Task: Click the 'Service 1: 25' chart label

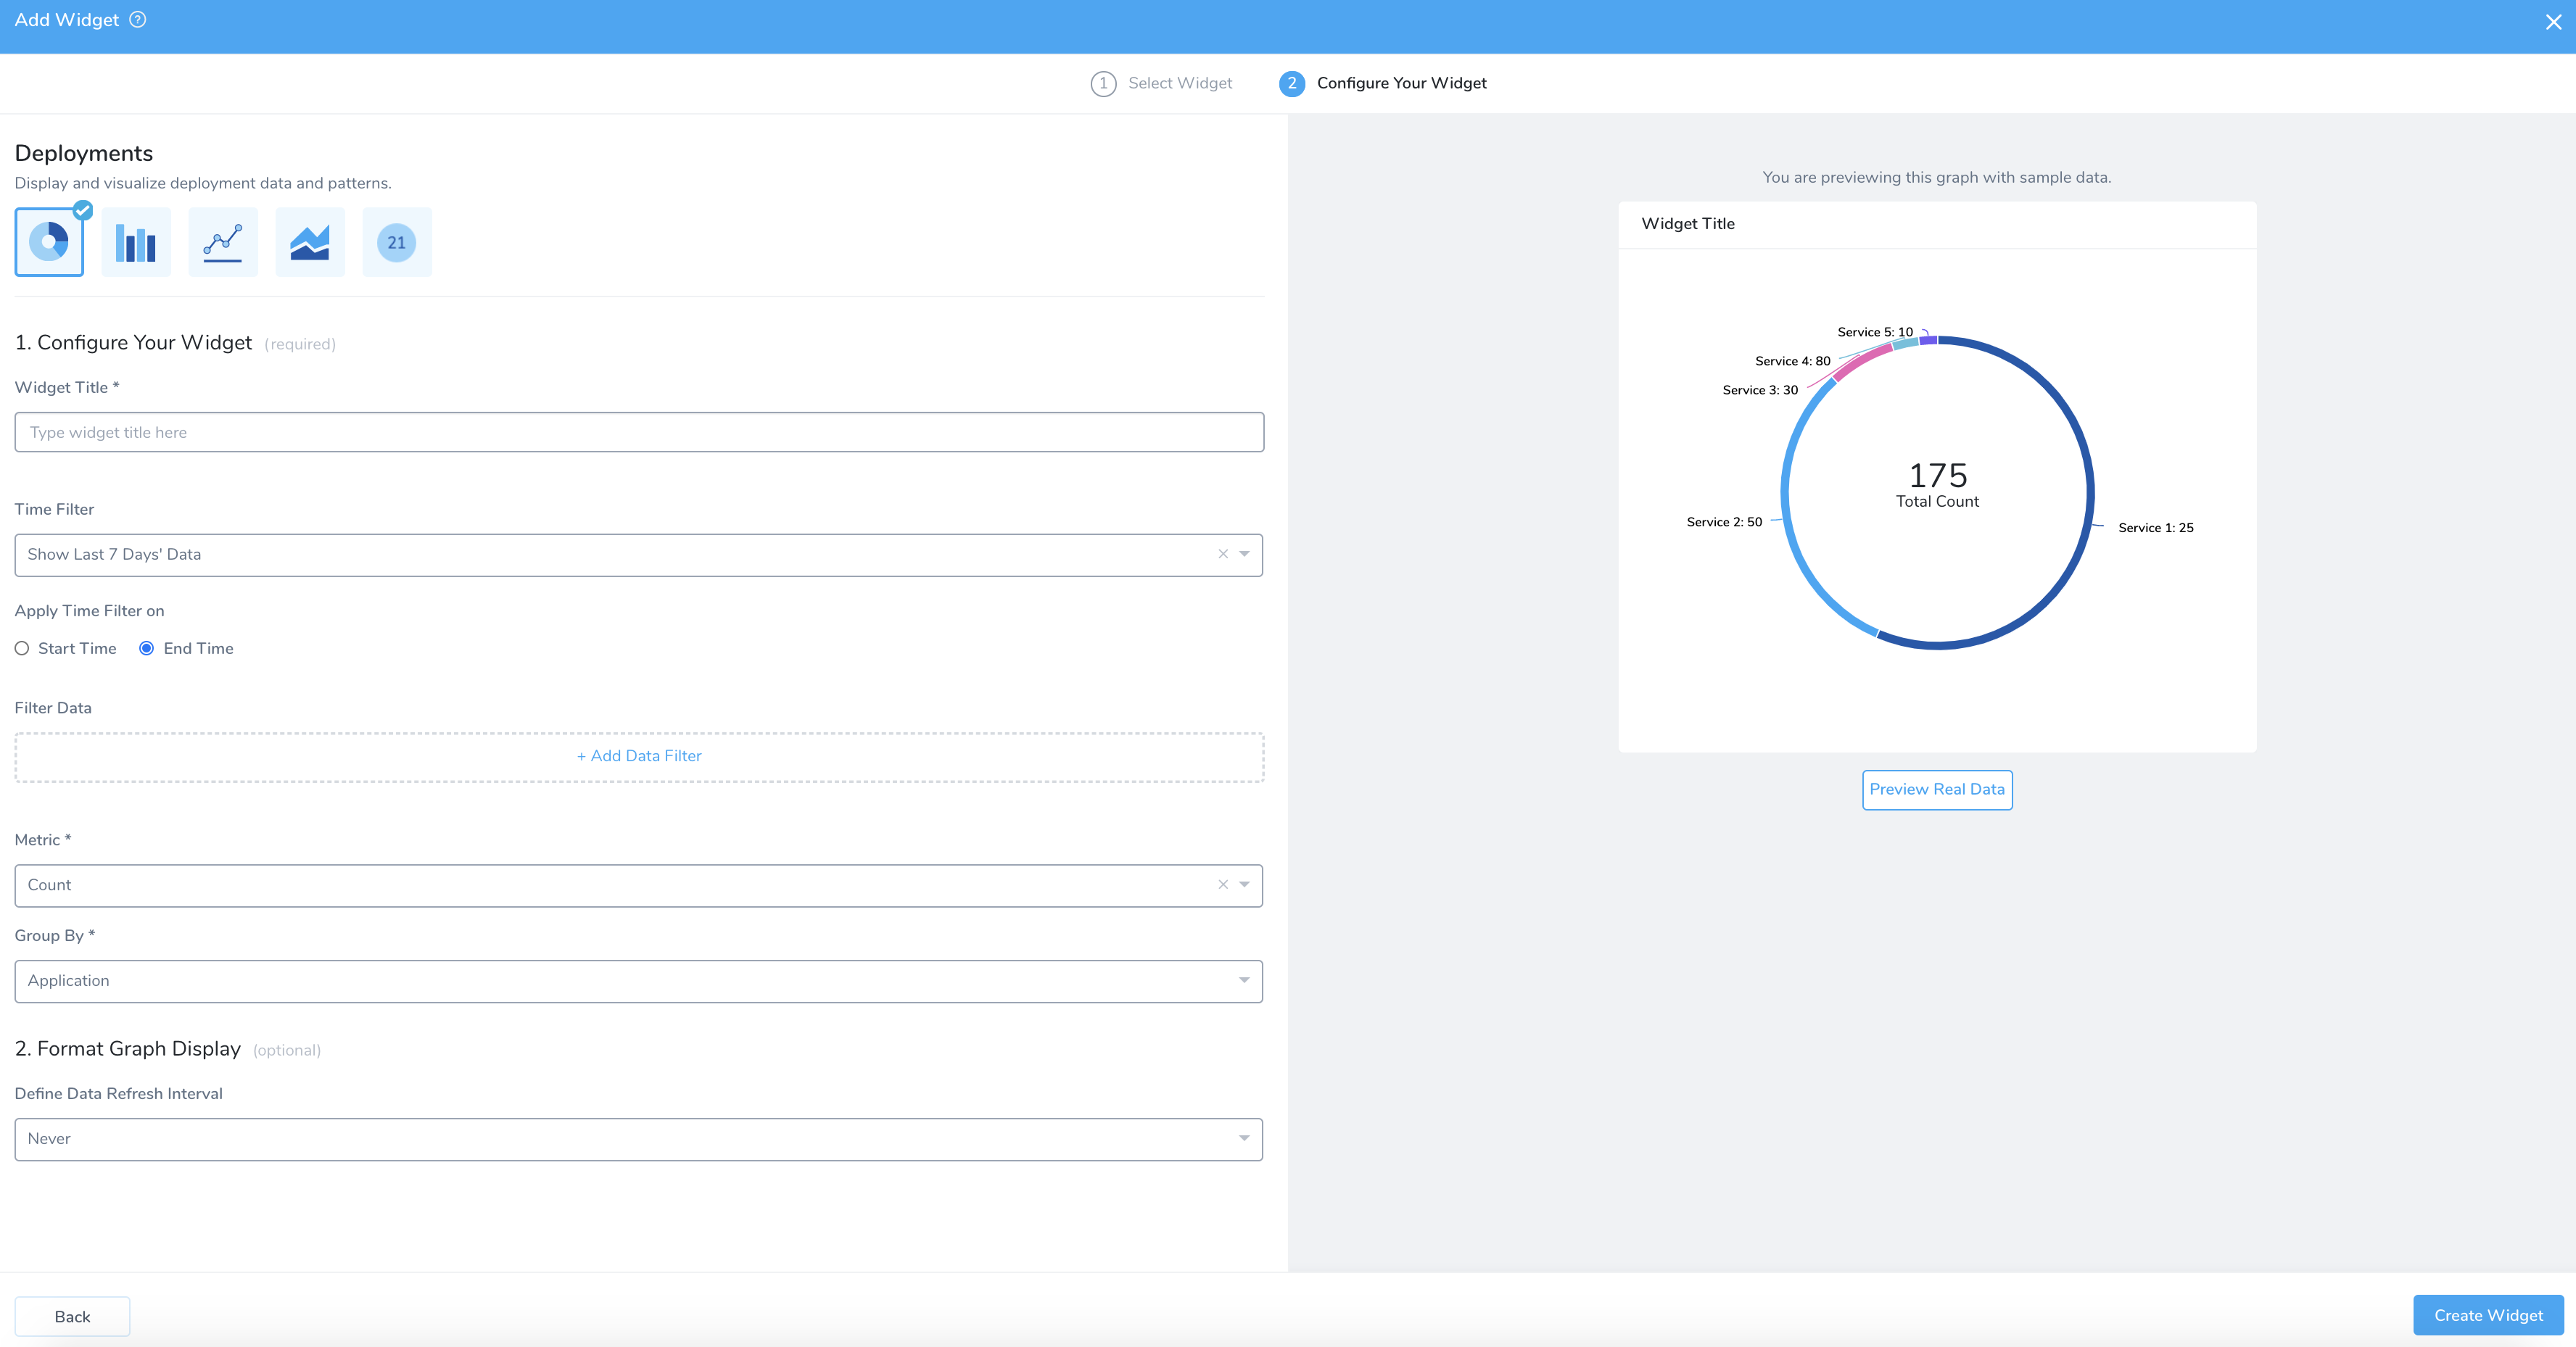Action: tap(2155, 528)
